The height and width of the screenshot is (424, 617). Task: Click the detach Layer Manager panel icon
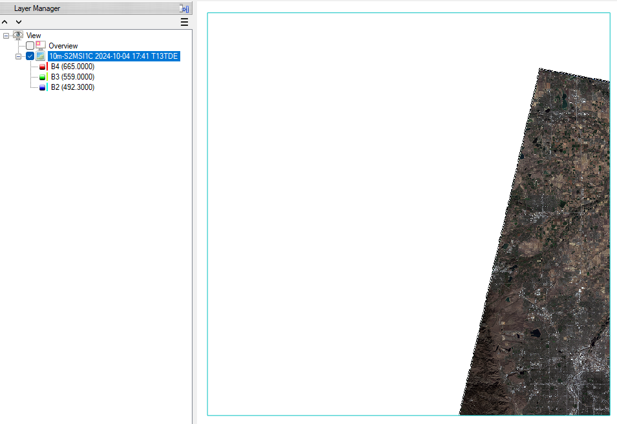click(x=184, y=8)
